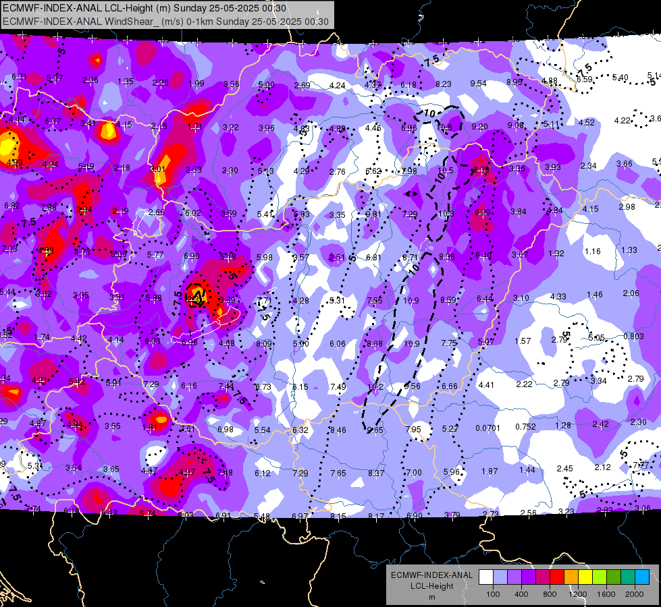Screen dimensions: 661x607
Task: Click the lime green legend swatch
Action: [600, 577]
